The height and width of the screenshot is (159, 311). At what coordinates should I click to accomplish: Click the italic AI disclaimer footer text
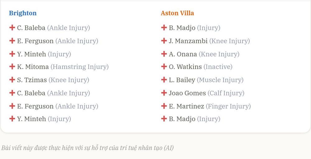click(x=87, y=148)
